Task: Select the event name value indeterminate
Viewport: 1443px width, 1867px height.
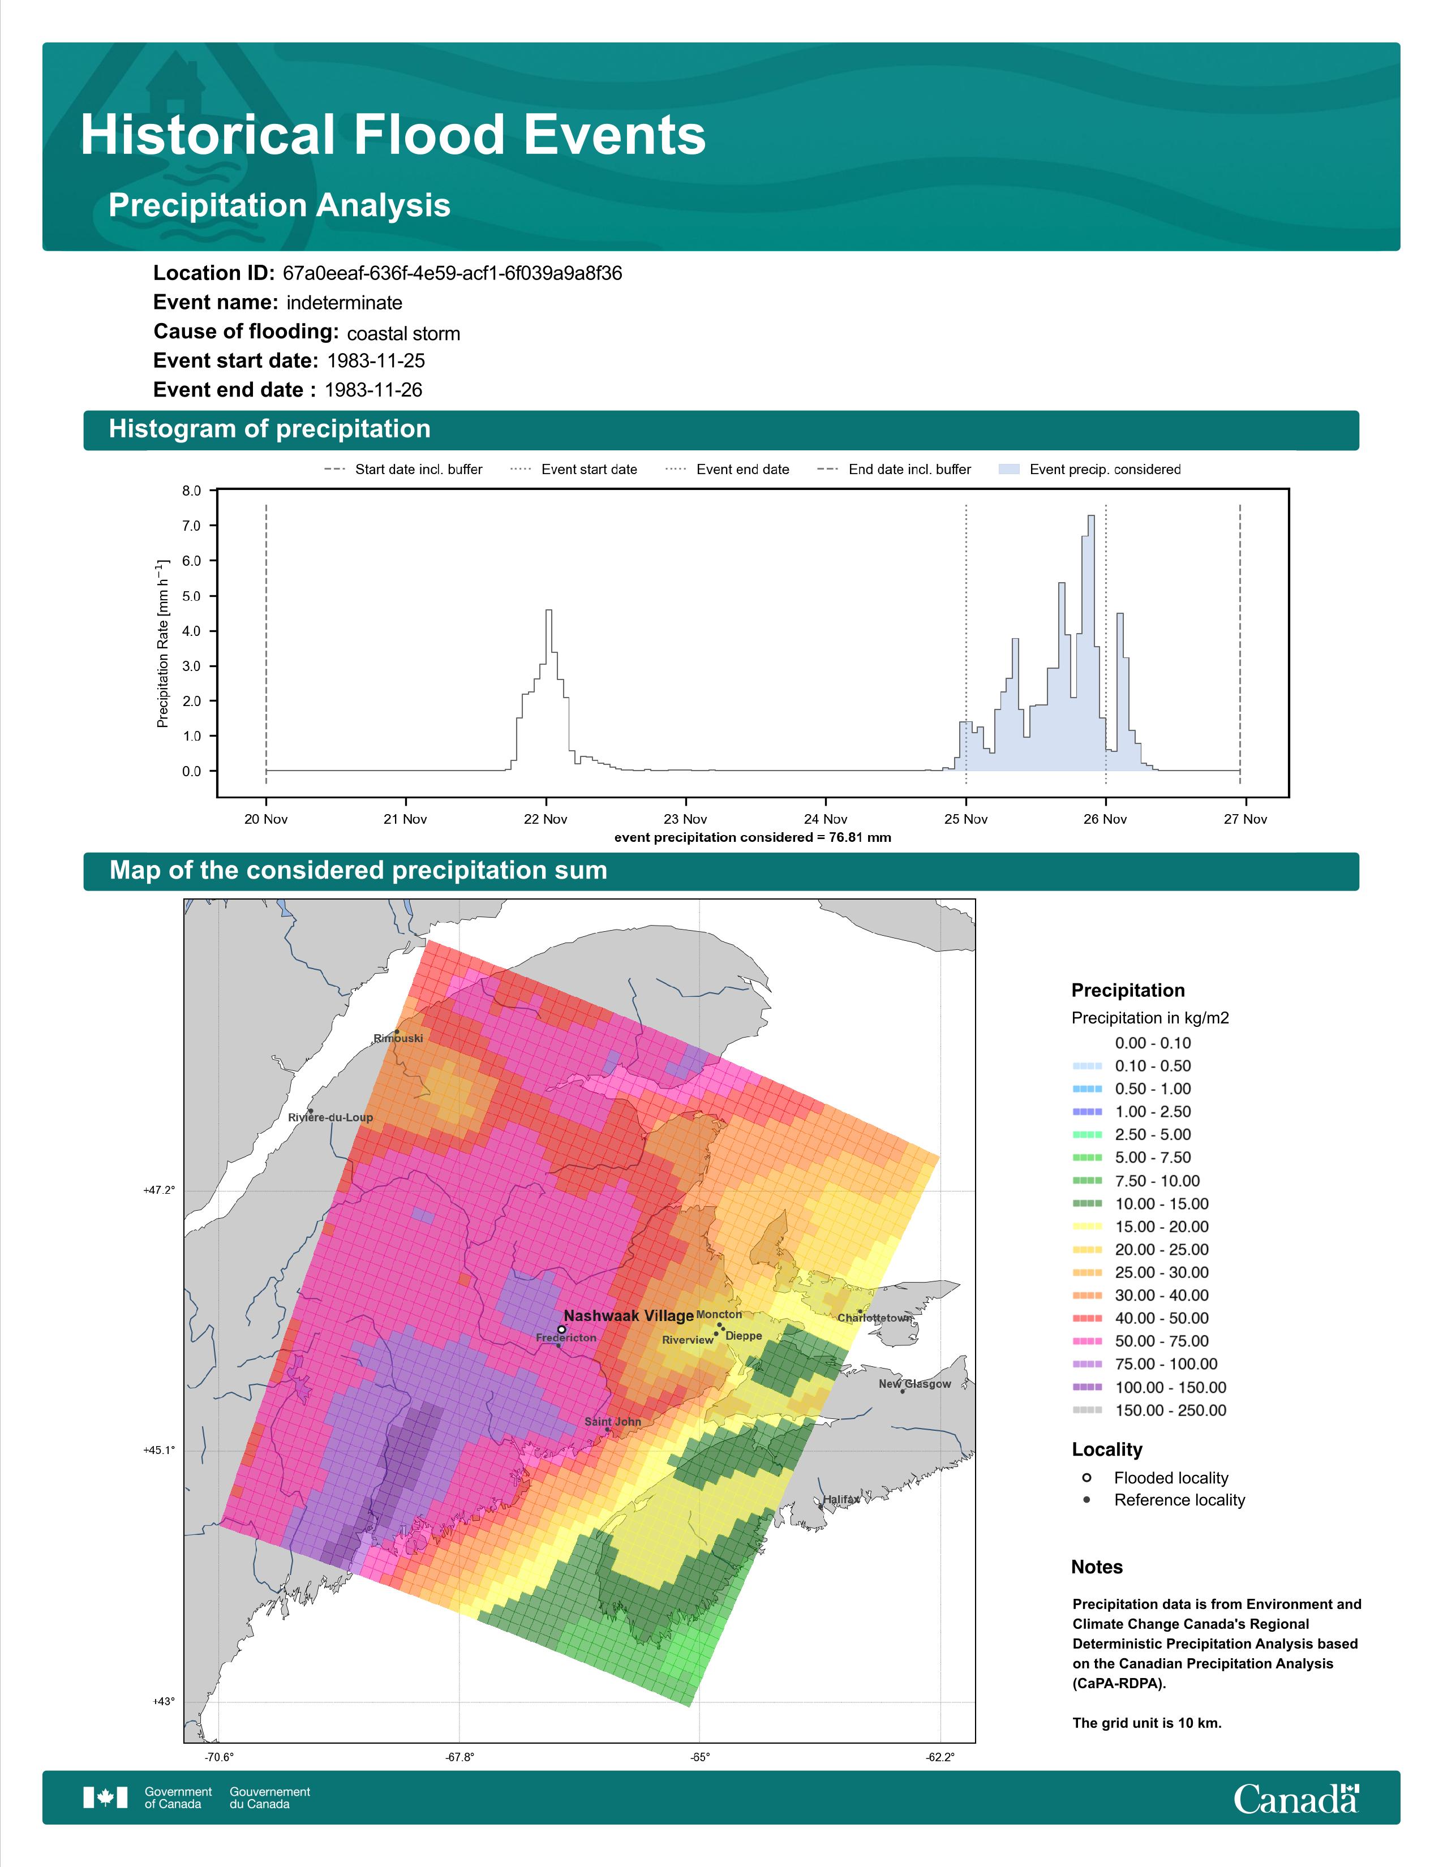Action: click(x=345, y=303)
